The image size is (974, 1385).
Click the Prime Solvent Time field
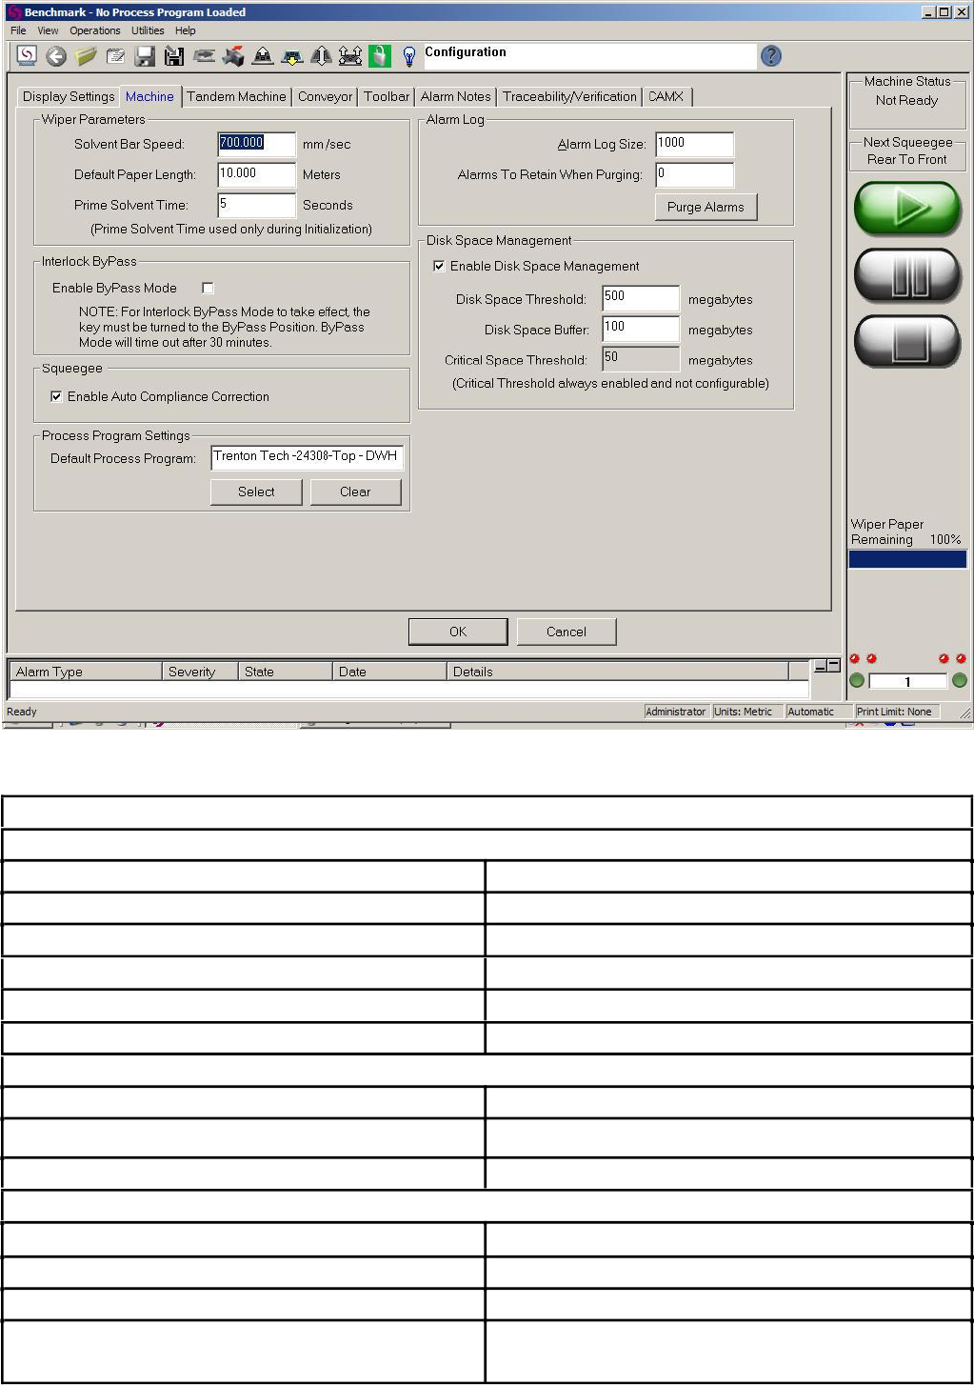257,205
